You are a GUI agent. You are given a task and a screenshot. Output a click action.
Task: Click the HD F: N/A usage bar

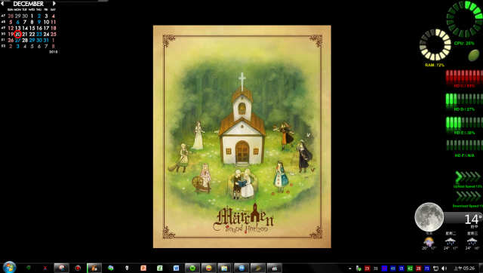click(x=464, y=146)
